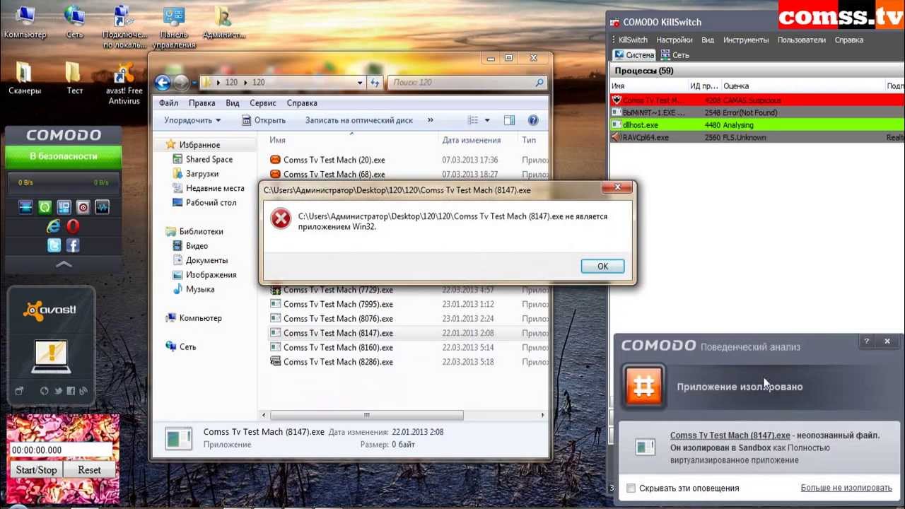Launch avast! Free Antivirus desktop shortcut

click(124, 83)
